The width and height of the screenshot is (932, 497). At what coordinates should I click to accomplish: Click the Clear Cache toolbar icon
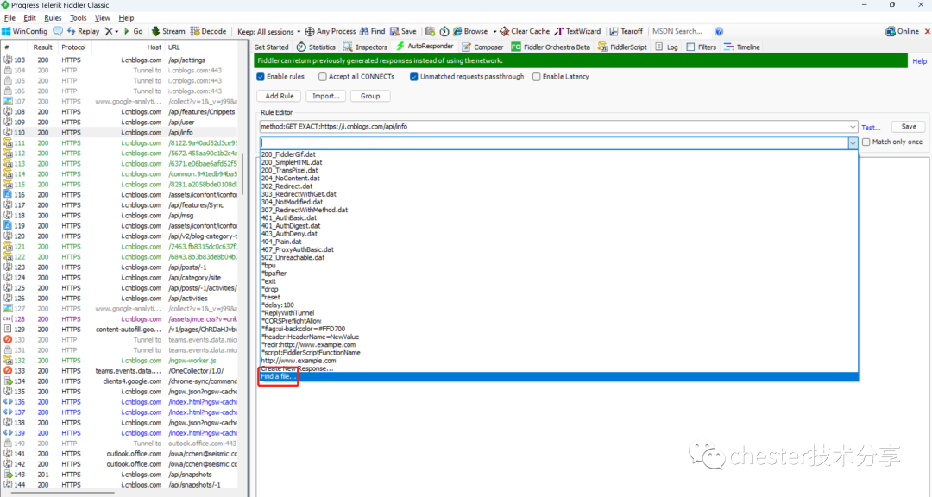(505, 32)
